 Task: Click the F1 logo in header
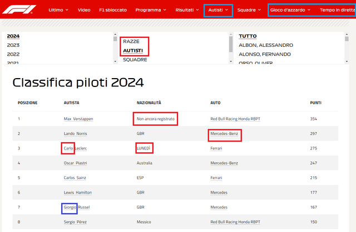(x=19, y=9)
